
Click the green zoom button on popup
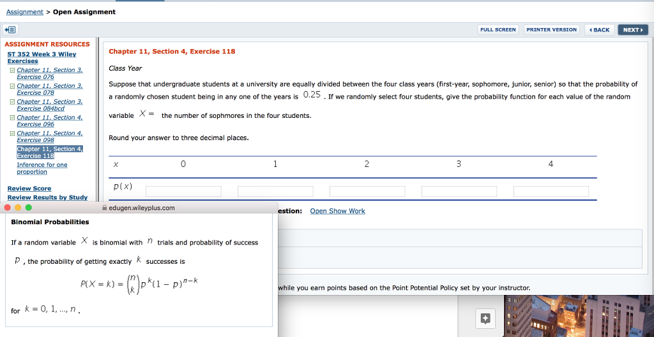coord(28,208)
